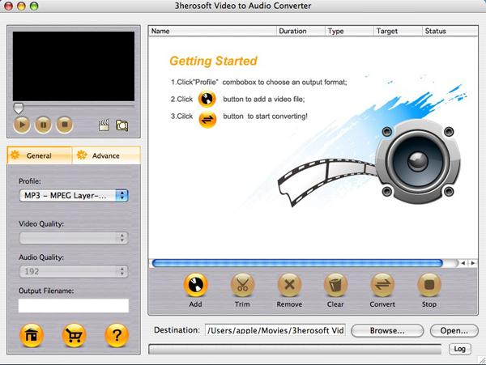Click the right scroll arrow of file list
This screenshot has width=486, height=365.
(473, 263)
